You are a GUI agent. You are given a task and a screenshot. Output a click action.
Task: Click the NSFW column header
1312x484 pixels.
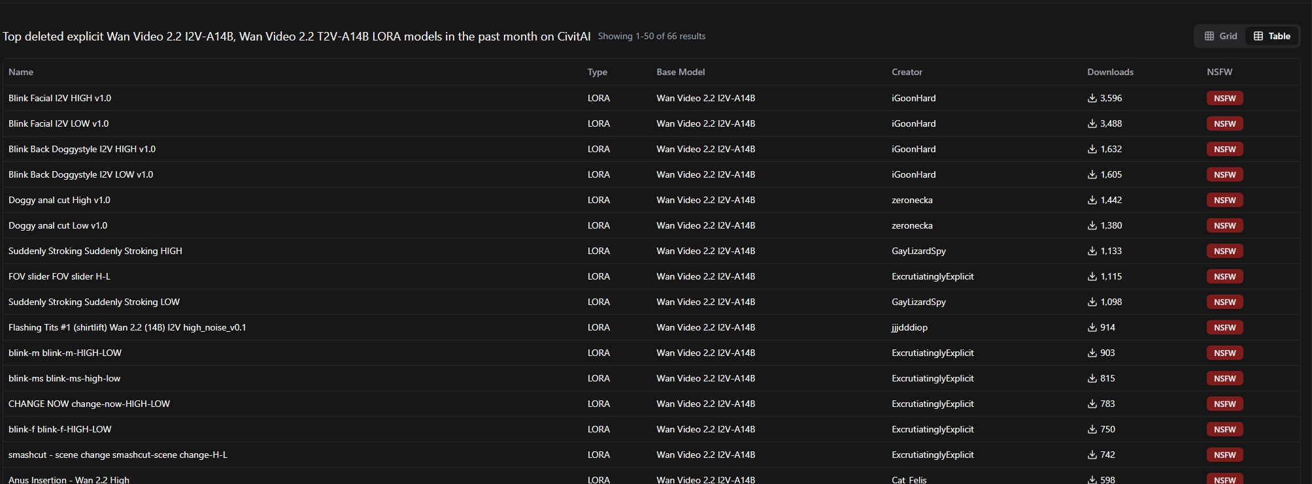click(1219, 72)
